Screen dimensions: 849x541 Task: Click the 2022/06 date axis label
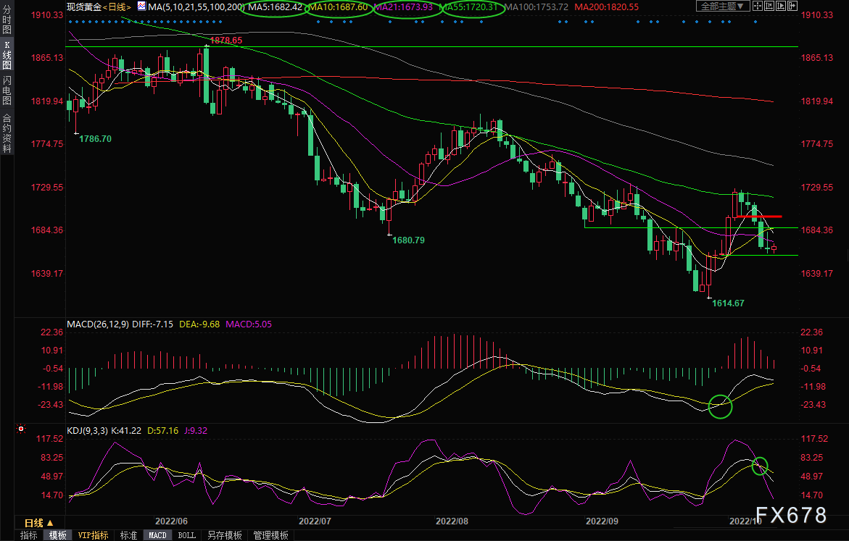pyautogui.click(x=171, y=521)
